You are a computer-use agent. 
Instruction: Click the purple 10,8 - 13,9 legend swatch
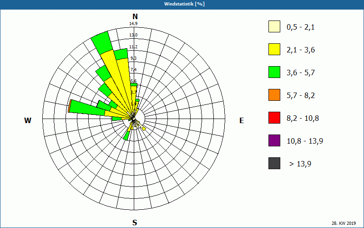pyautogui.click(x=274, y=140)
